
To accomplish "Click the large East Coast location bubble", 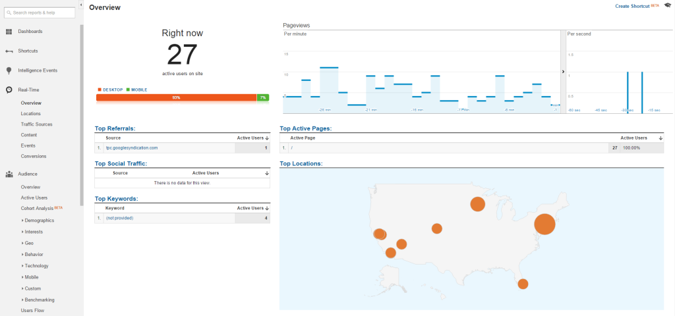I will [544, 224].
